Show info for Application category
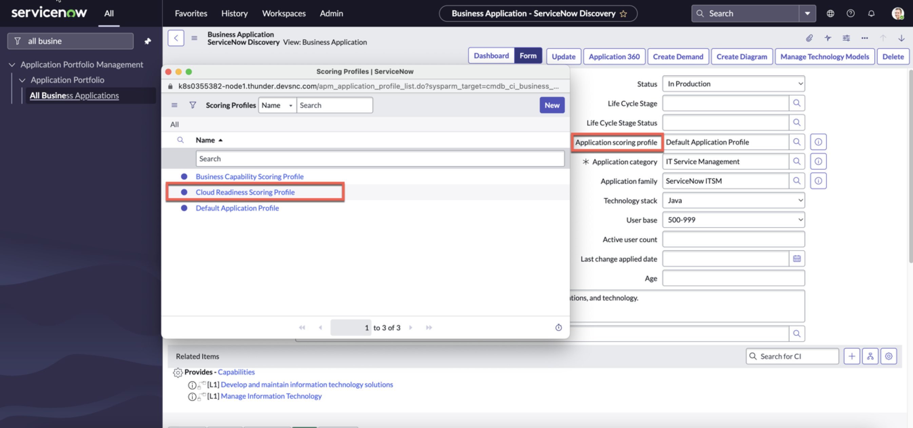The height and width of the screenshot is (428, 913). 818,161
